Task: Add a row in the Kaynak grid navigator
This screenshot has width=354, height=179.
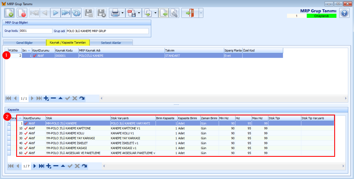Action: (x=46, y=98)
